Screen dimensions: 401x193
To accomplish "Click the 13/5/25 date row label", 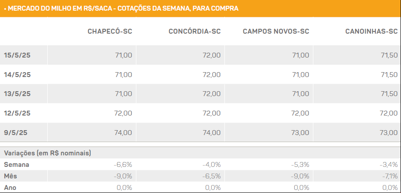I will click(17, 94).
